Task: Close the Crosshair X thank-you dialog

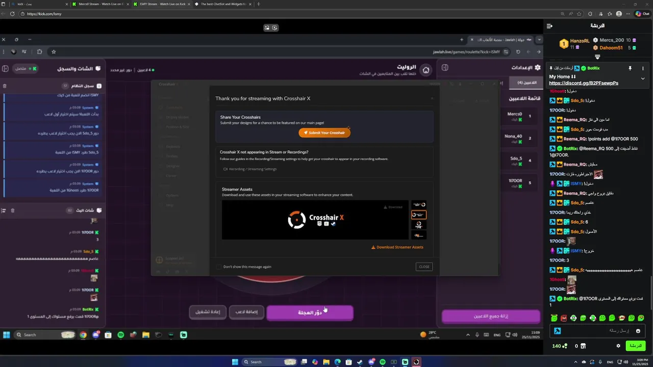Action: [x=424, y=267]
